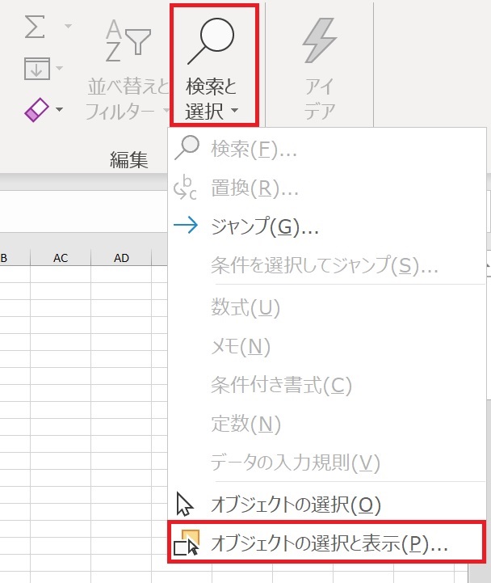Expand the Fill options dropdown arrow

[x=61, y=69]
